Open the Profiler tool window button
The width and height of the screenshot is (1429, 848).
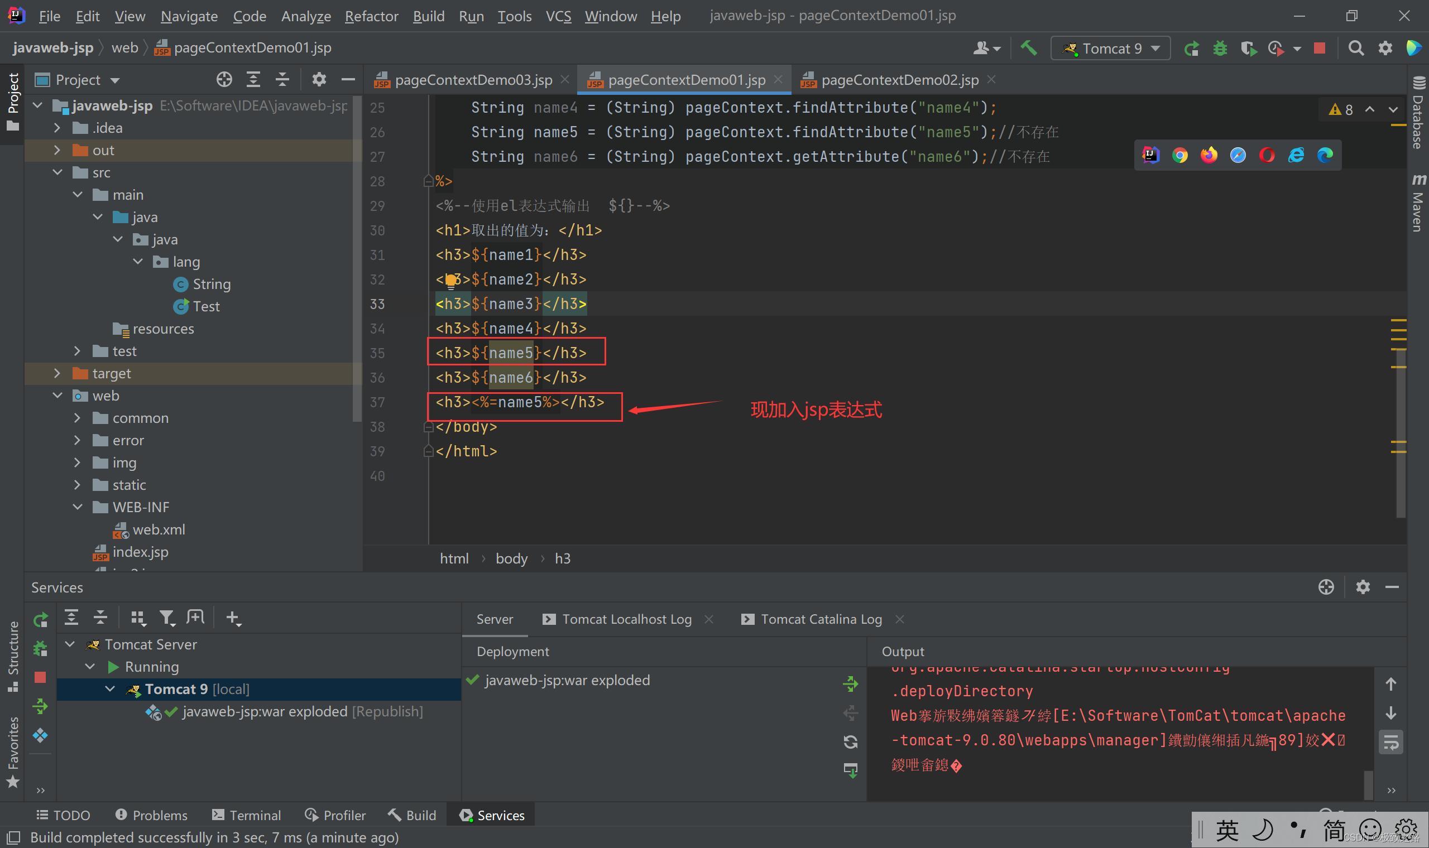[x=335, y=815]
